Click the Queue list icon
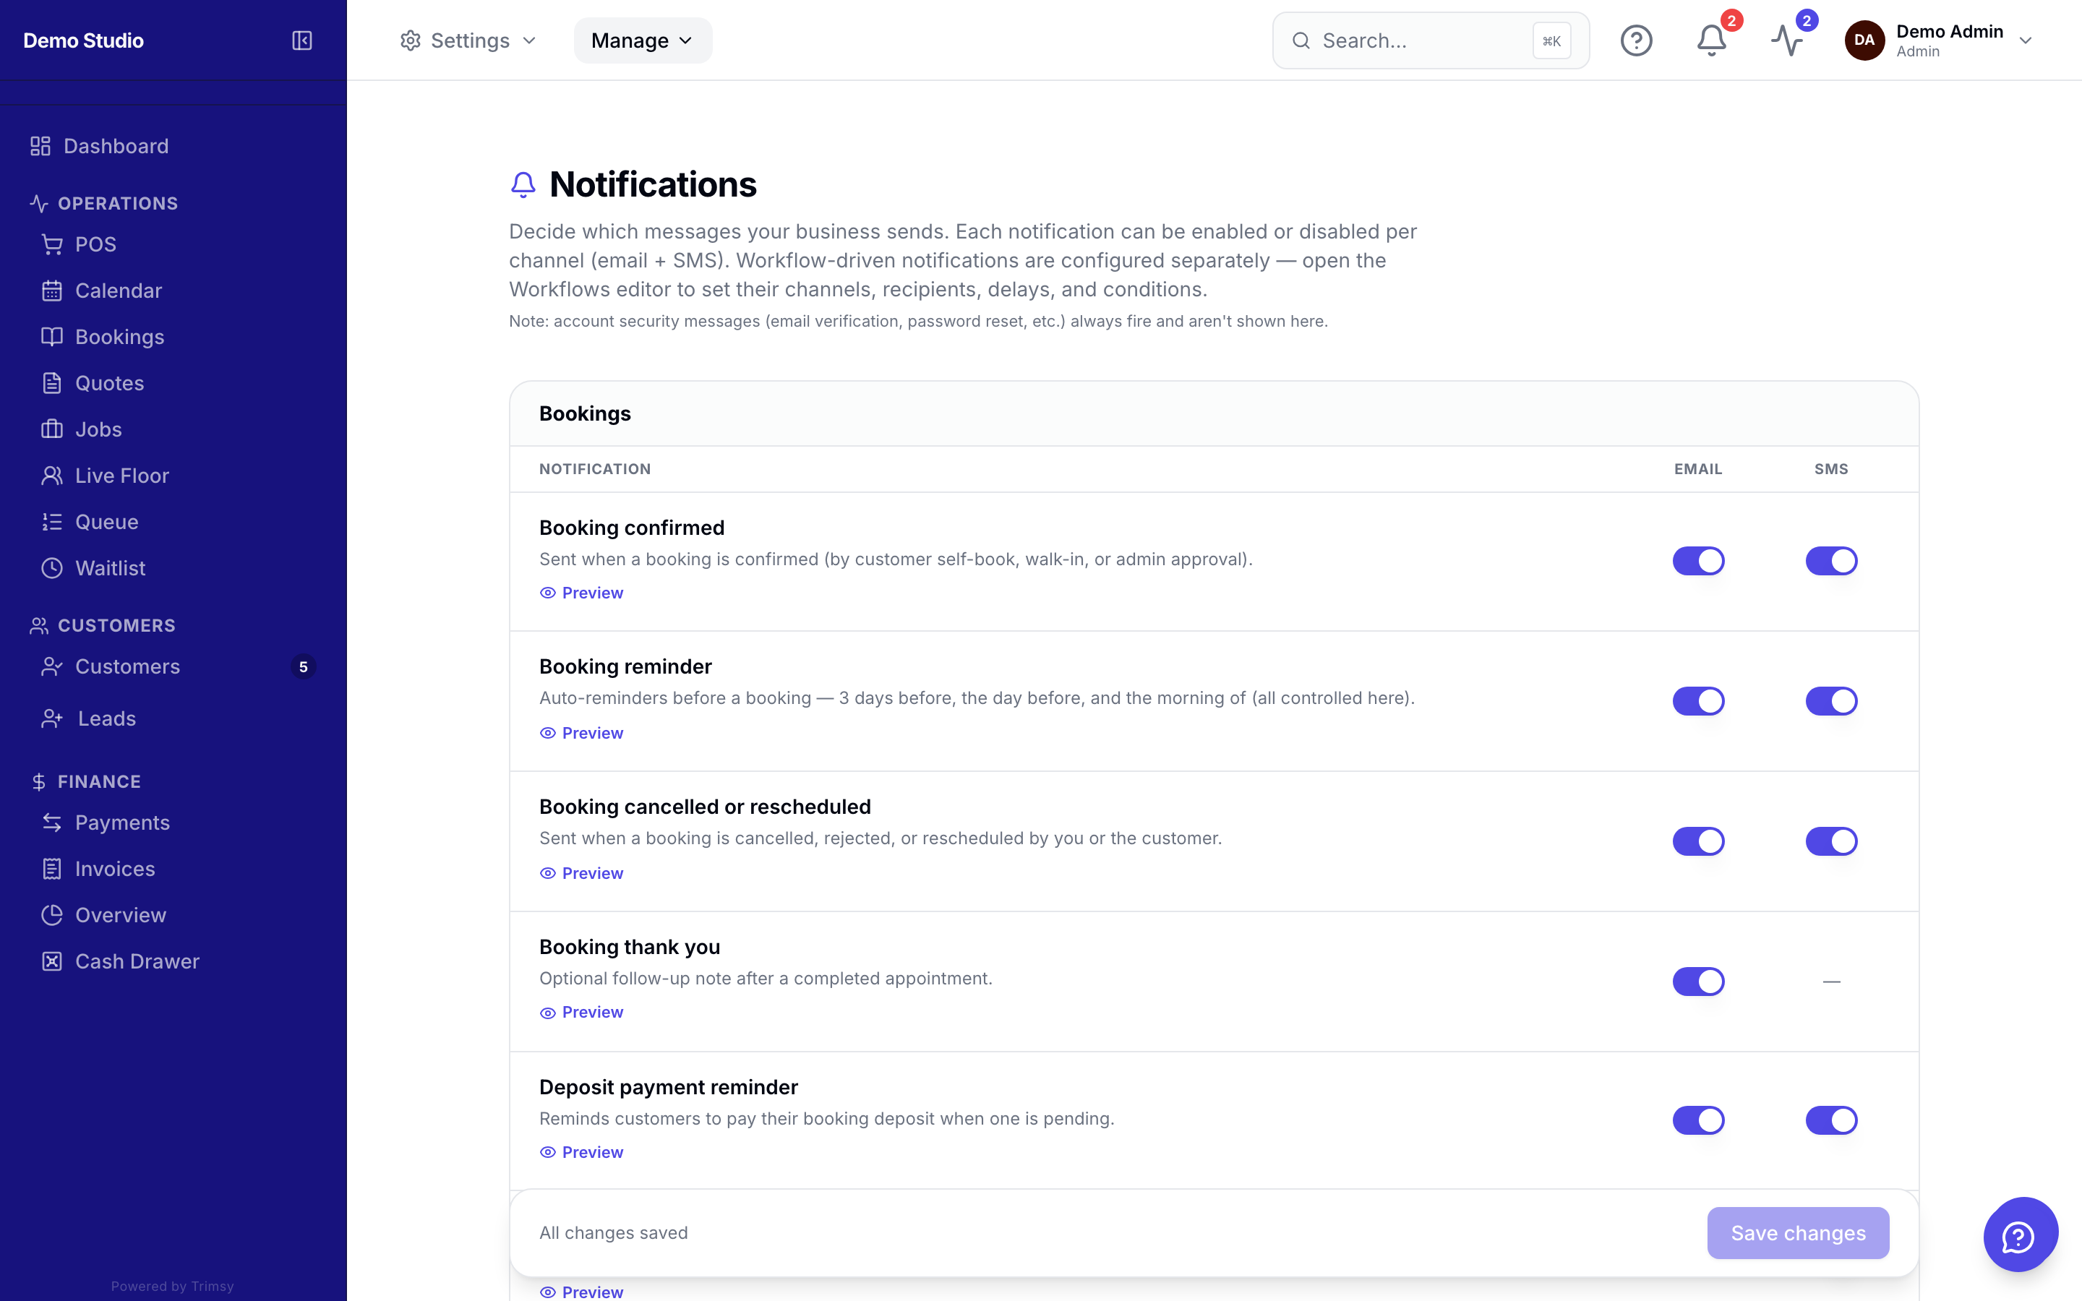This screenshot has height=1301, width=2082. pos(53,521)
